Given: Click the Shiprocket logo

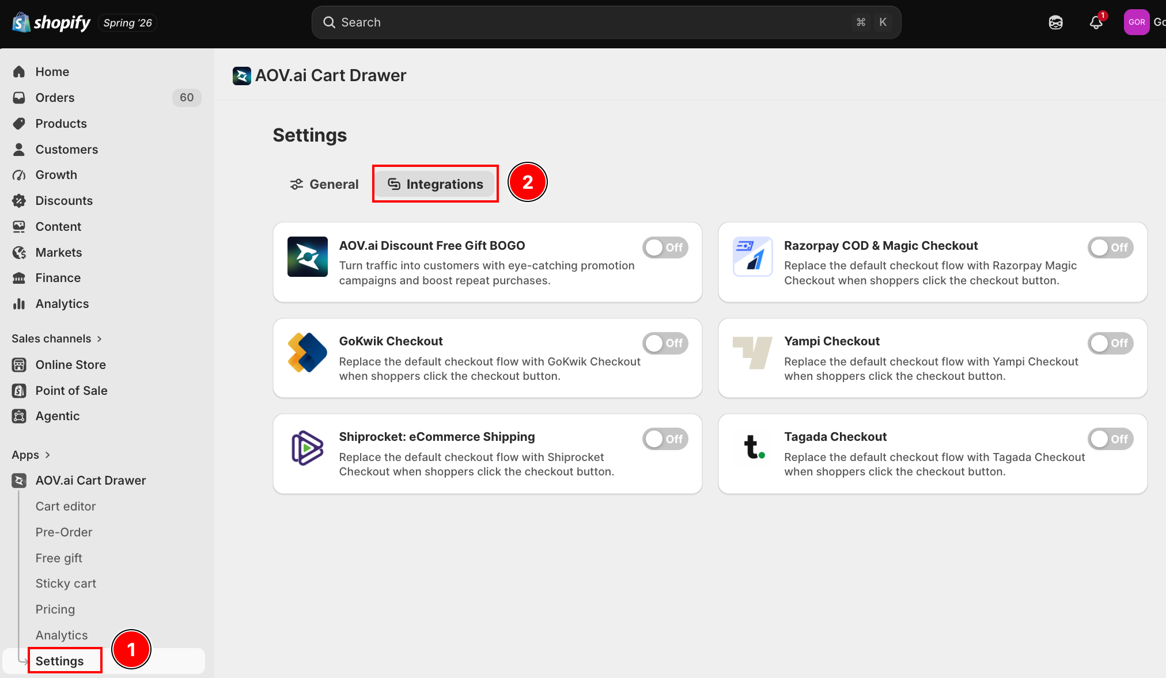Looking at the screenshot, I should point(308,448).
